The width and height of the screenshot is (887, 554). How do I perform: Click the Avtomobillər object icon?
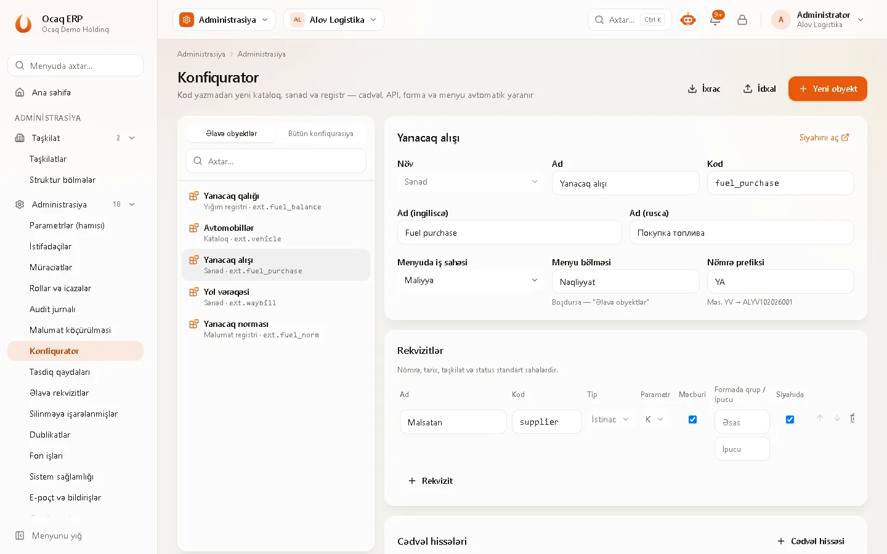click(x=193, y=228)
